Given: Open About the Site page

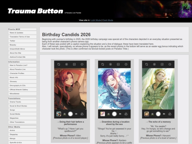Looking at the screenshot, I should pyautogui.click(x=22, y=53).
